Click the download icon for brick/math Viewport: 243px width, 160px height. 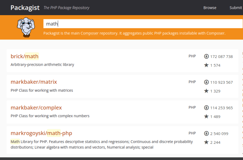(x=206, y=56)
